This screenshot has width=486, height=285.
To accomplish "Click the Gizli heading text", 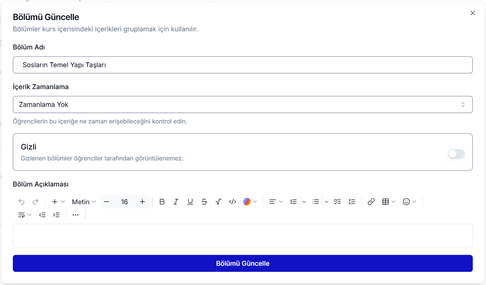I will click(x=29, y=147).
